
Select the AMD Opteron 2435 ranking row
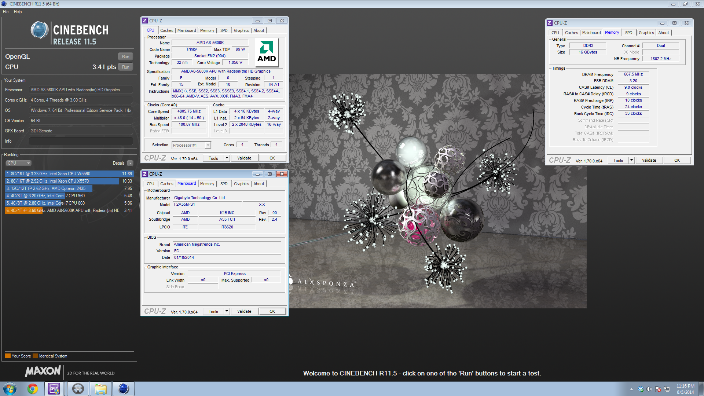tap(69, 188)
